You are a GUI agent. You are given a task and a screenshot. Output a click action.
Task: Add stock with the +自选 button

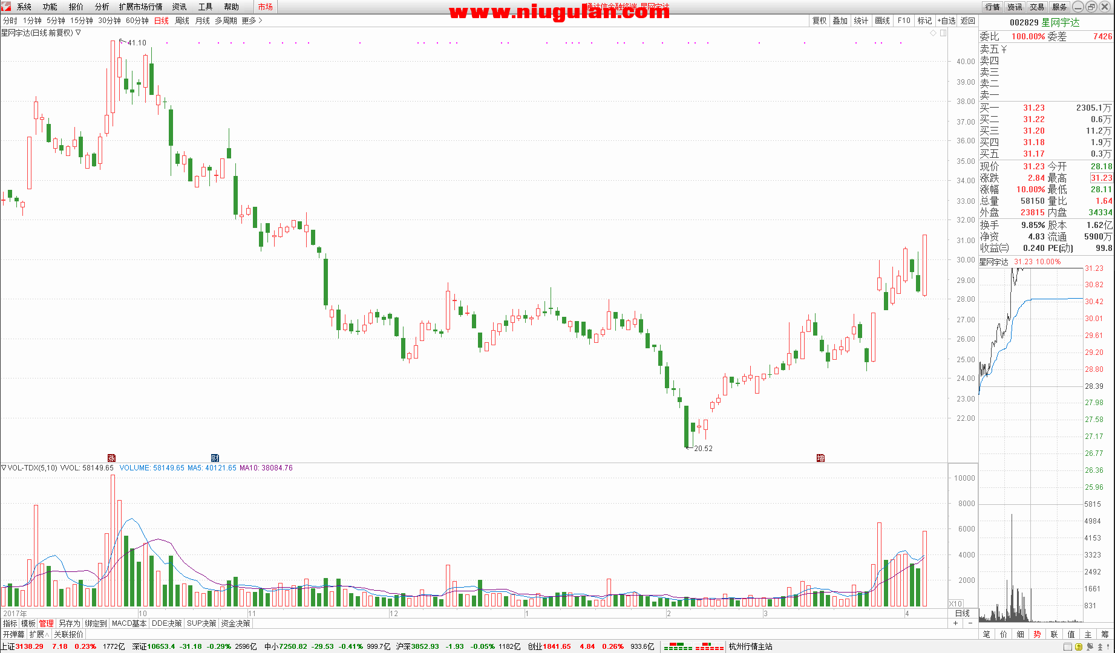tap(947, 21)
